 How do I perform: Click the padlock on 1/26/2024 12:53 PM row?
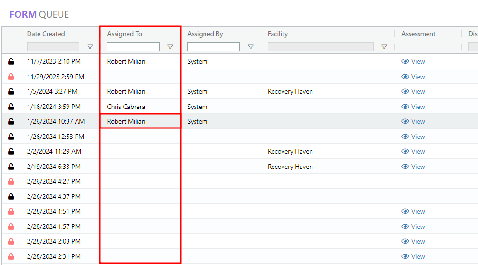(11, 137)
